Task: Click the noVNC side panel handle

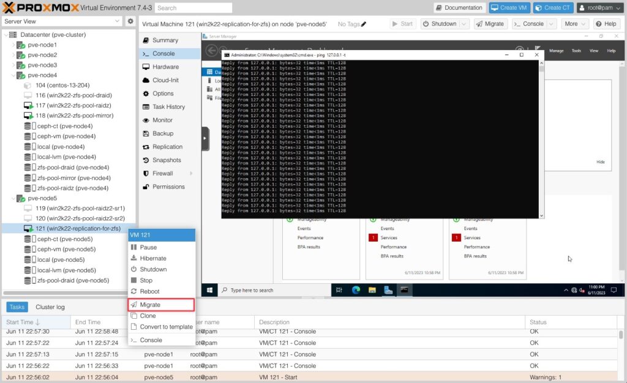Action: click(205, 138)
